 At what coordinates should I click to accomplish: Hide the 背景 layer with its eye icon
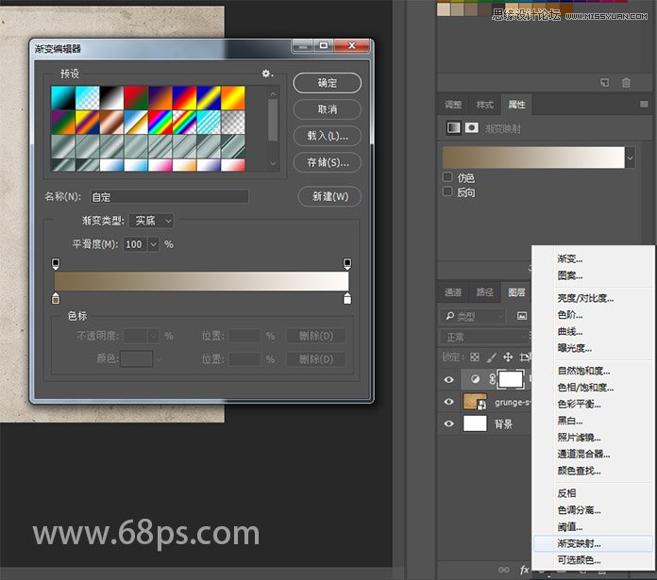449,424
